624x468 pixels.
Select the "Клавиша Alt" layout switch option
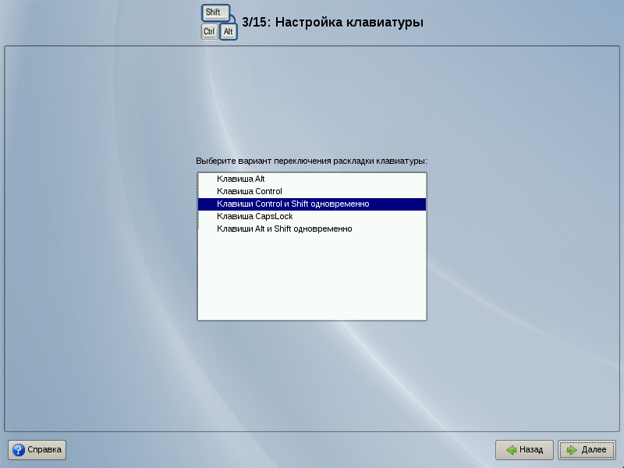click(x=241, y=179)
